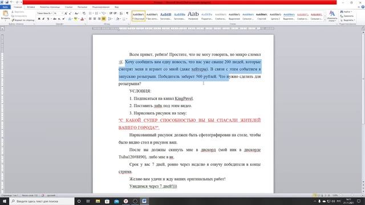Click the Undo arrow in quick access toolbar
Image resolution: width=365 pixels, height=205 pixels.
pyautogui.click(x=11, y=2)
